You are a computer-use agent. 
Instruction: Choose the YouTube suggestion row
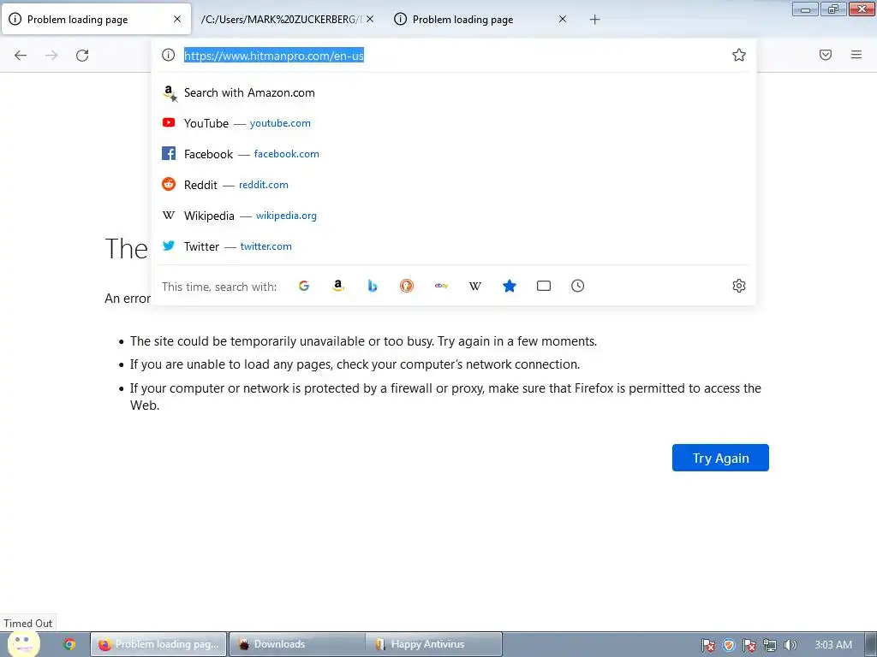coord(454,123)
